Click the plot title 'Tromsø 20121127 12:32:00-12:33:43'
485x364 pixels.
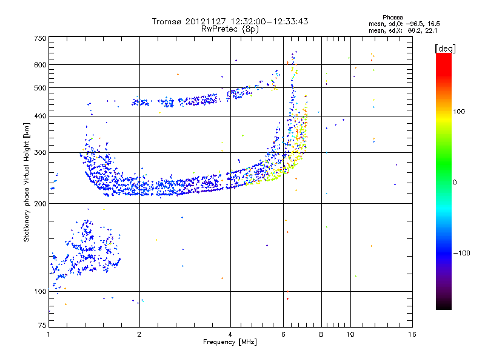coord(230,21)
